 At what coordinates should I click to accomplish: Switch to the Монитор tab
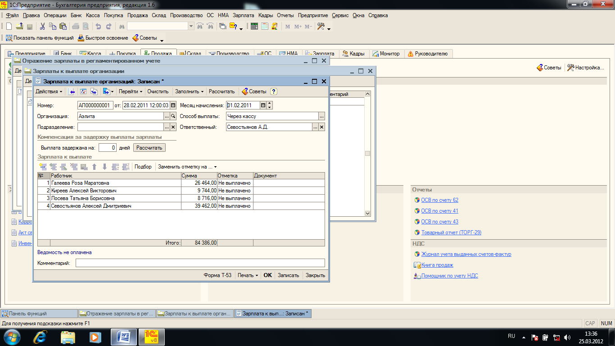386,54
